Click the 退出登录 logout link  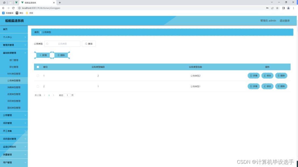285,21
